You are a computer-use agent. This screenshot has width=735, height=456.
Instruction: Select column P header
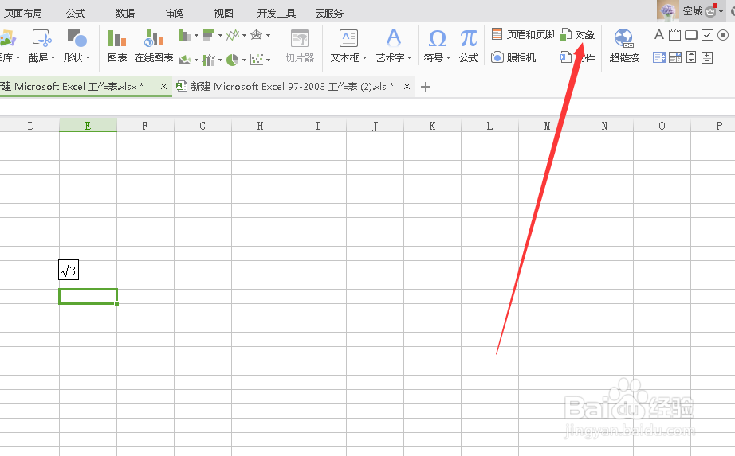pos(713,126)
